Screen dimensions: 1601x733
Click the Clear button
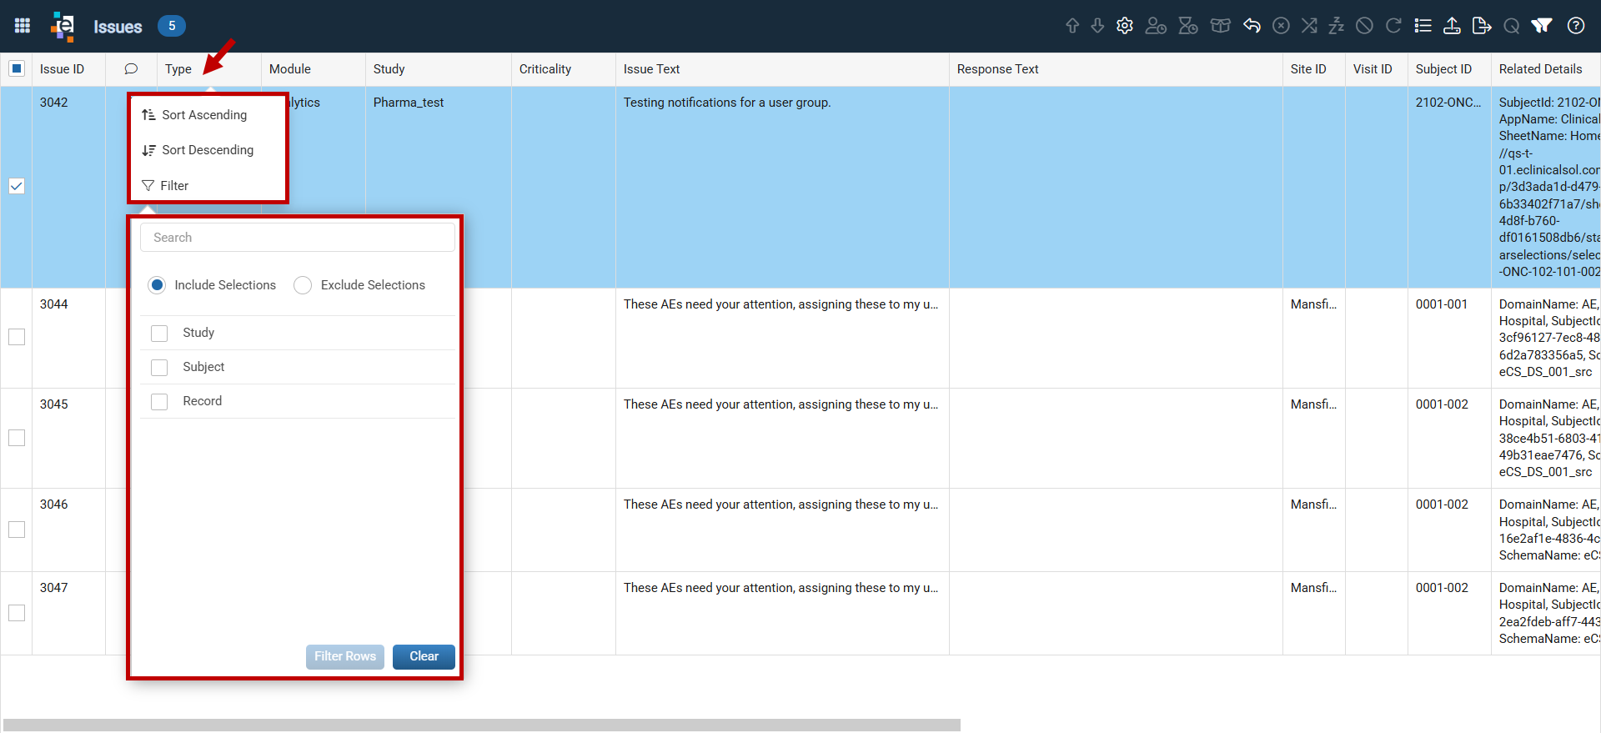(424, 657)
